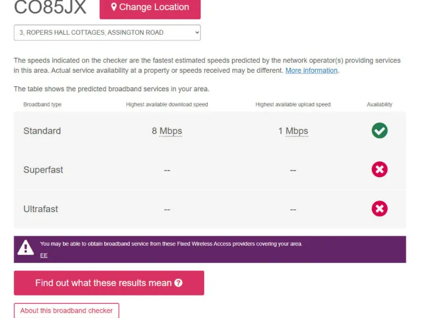
Task: Click the Standard broadband type row label
Action: 42,131
